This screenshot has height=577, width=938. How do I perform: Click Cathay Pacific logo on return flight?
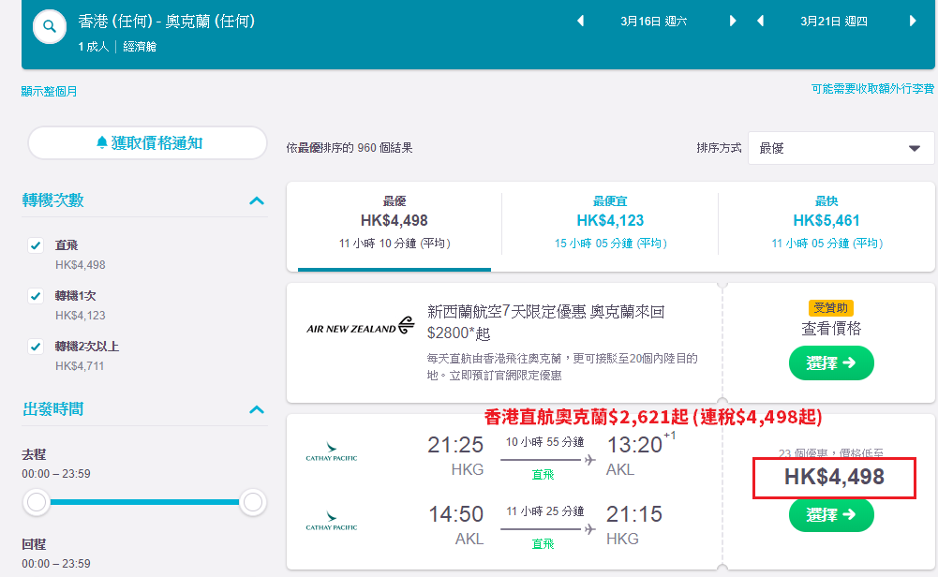[x=332, y=521]
